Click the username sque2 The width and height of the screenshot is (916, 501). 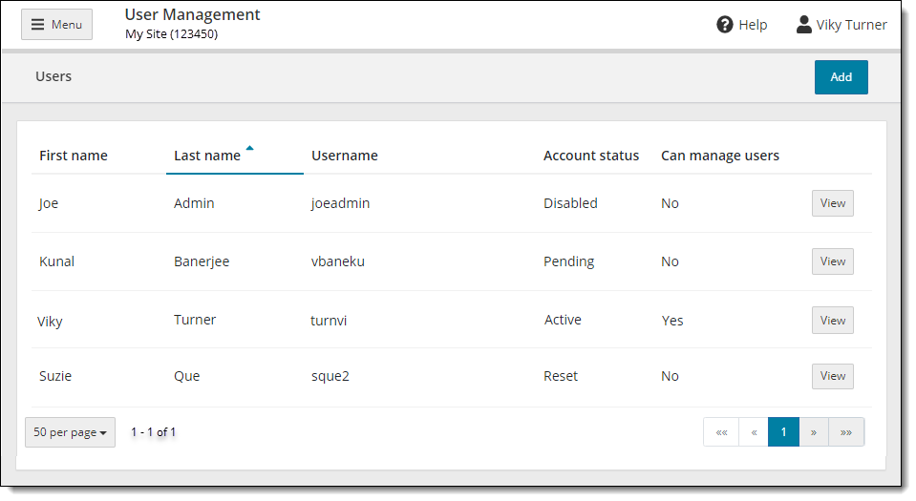tap(330, 377)
